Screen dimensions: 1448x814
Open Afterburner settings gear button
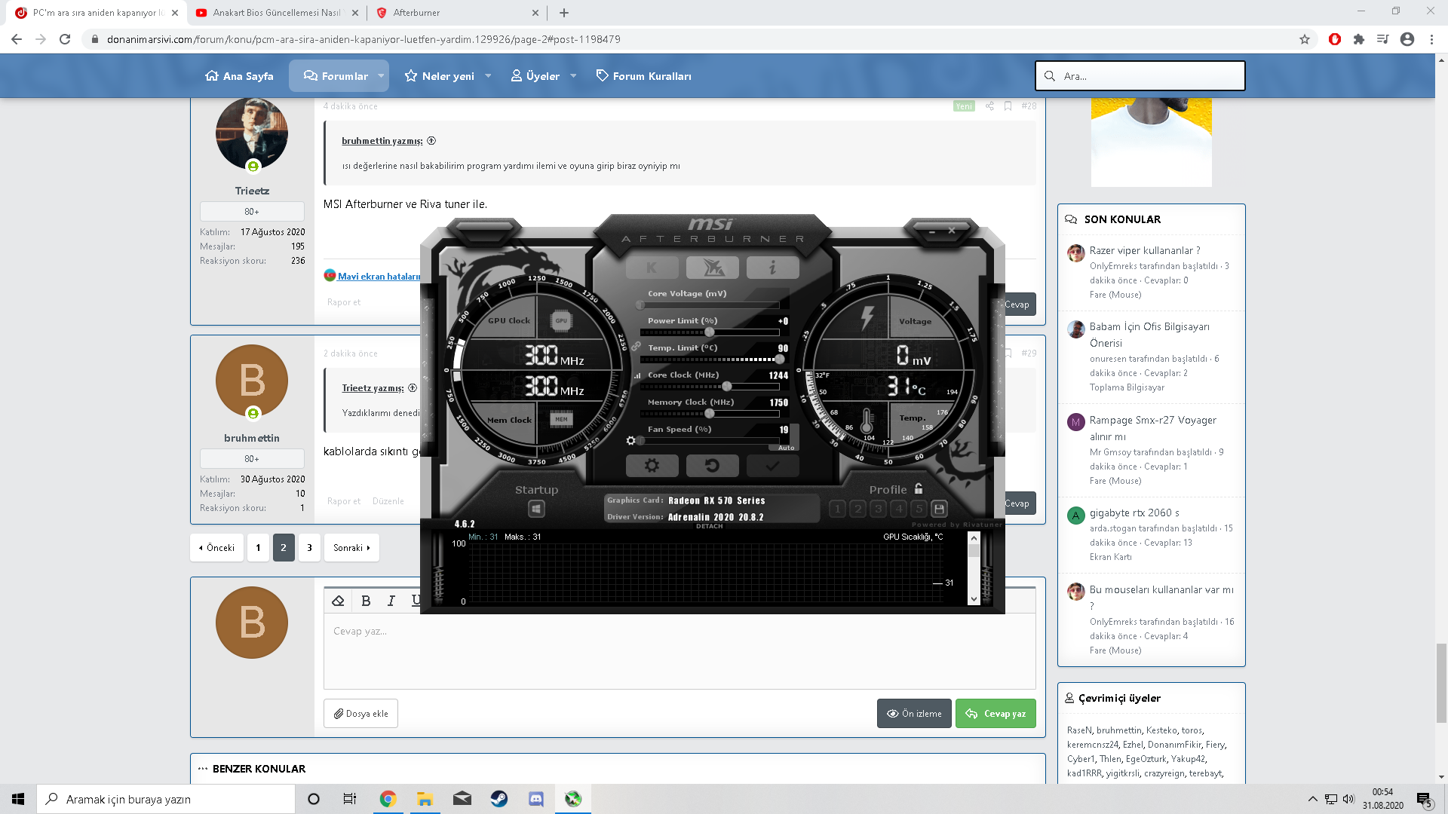(x=652, y=466)
